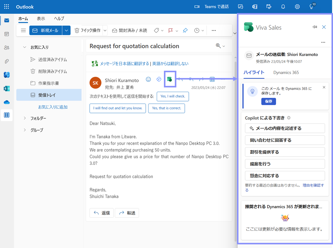Switch to the 表示 tab

pos(41,19)
